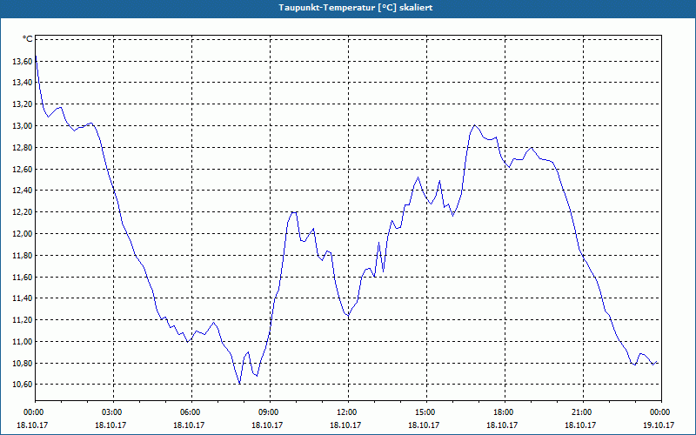Image resolution: width=696 pixels, height=435 pixels.
Task: Select the 11,60 y-axis value
Action: (x=23, y=277)
